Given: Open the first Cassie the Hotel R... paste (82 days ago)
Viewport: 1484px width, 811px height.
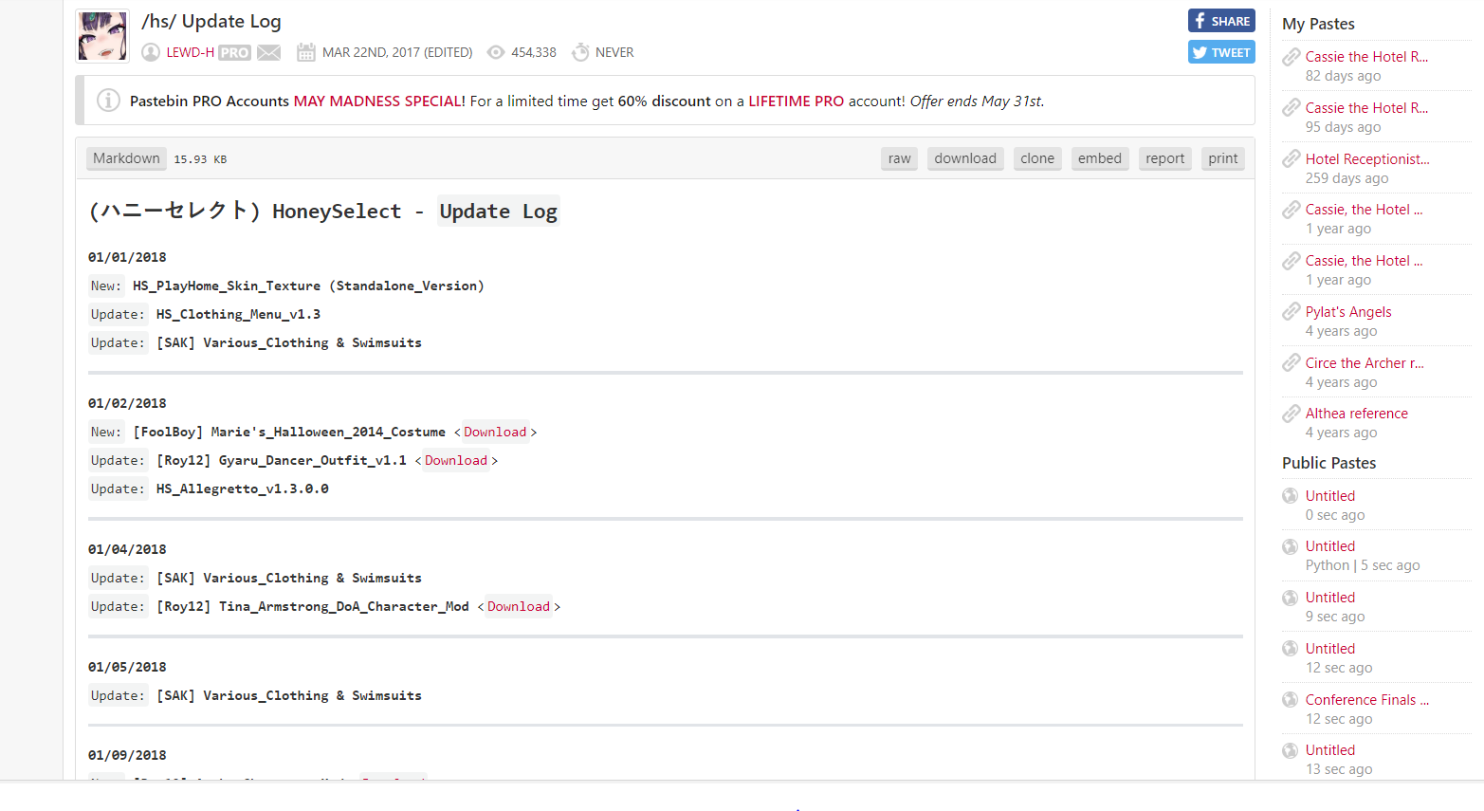Looking at the screenshot, I should [1366, 57].
